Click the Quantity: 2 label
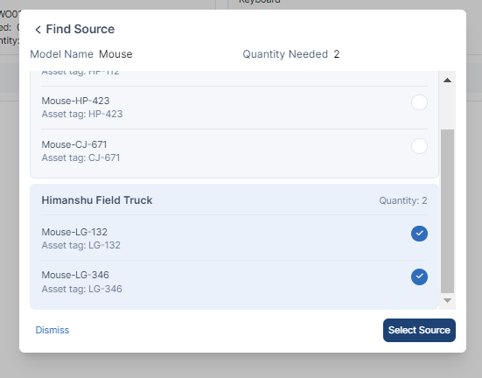This screenshot has width=482, height=378. [403, 200]
